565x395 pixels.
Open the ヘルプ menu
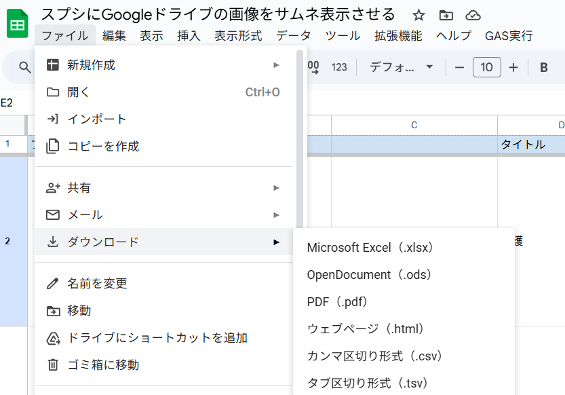click(453, 36)
